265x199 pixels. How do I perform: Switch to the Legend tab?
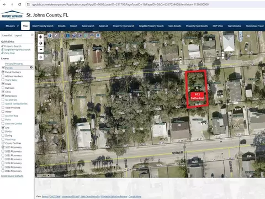click(18, 35)
